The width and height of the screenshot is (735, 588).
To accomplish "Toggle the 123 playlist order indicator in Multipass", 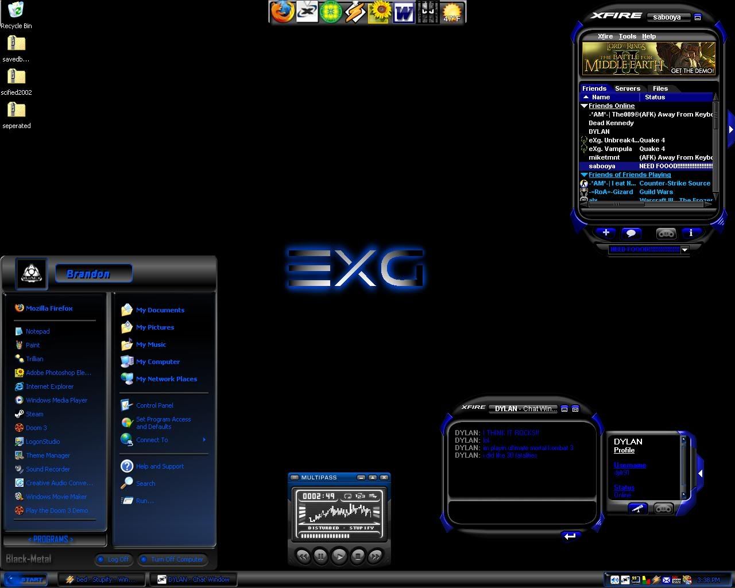I will 360,496.
